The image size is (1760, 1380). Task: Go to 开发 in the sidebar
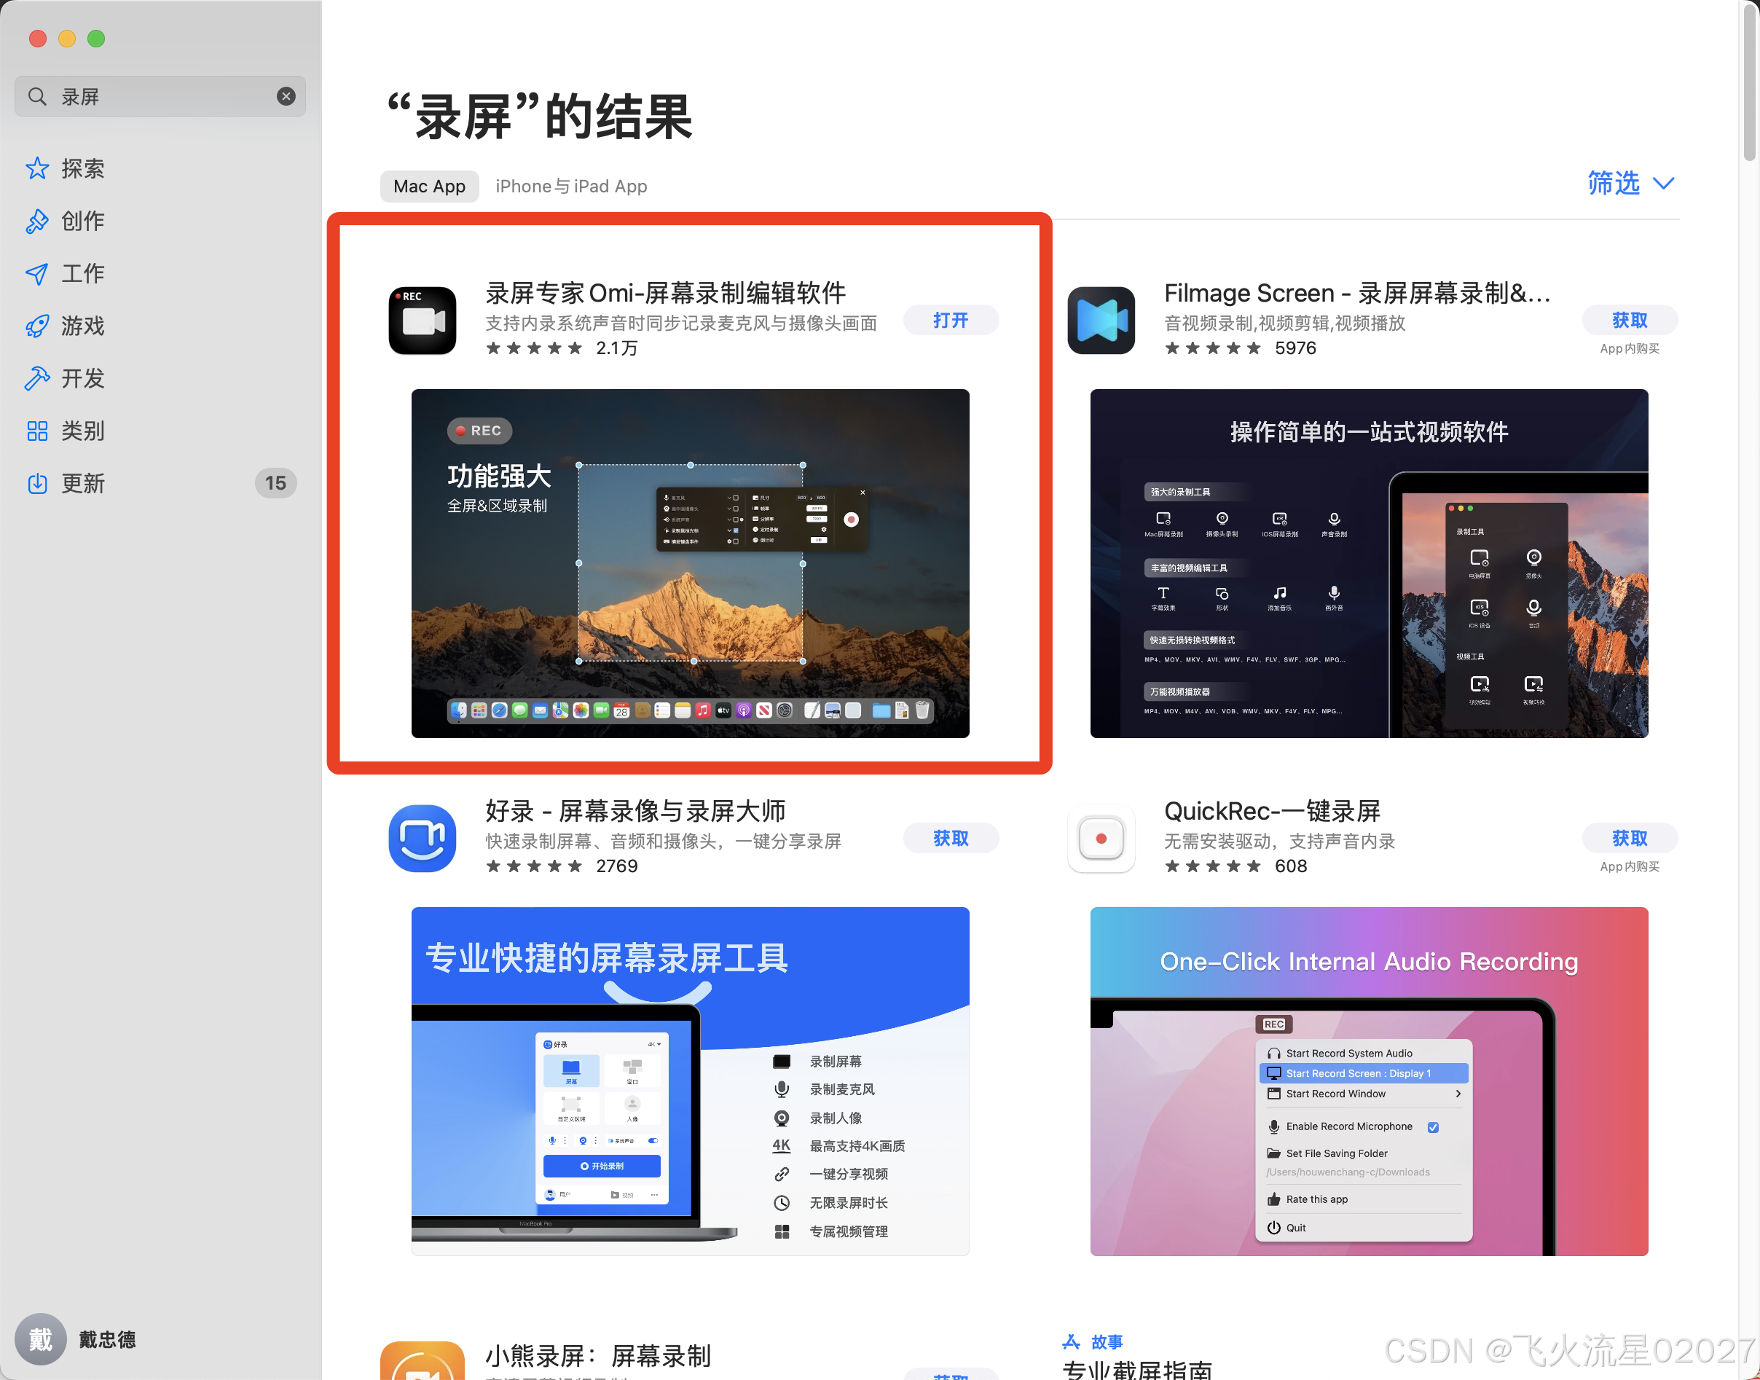82,378
